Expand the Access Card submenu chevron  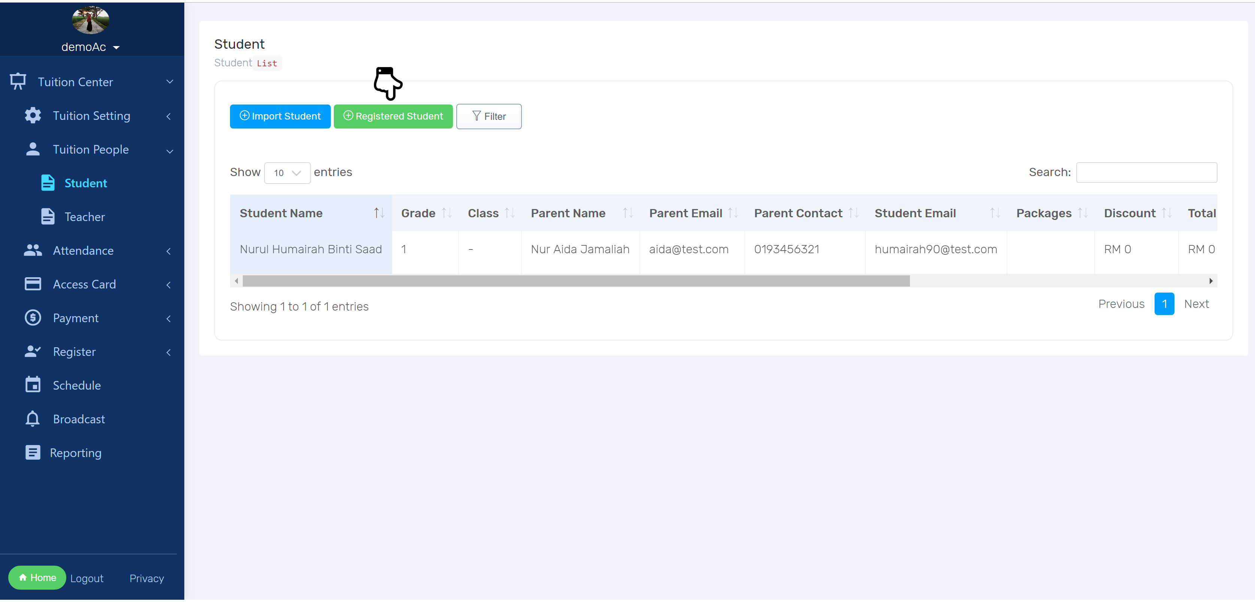pos(169,284)
